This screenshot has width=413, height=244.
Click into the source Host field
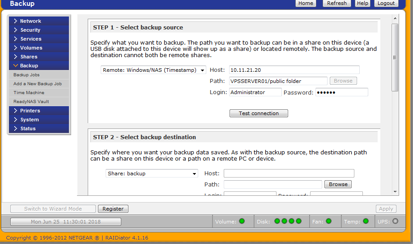(x=294, y=70)
